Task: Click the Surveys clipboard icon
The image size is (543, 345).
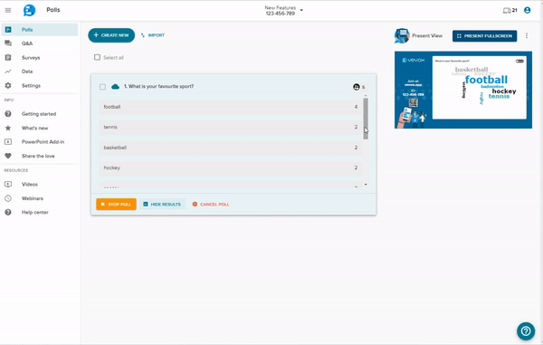Action: [x=8, y=58]
